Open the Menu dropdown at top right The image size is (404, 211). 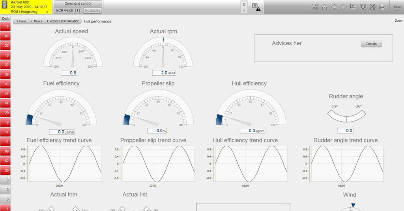pyautogui.click(x=397, y=8)
